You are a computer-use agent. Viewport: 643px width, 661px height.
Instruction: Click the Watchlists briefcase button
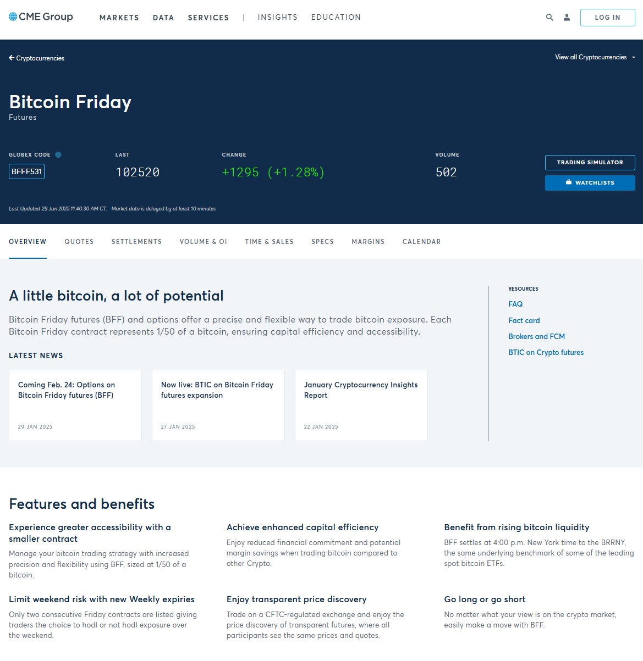click(590, 183)
